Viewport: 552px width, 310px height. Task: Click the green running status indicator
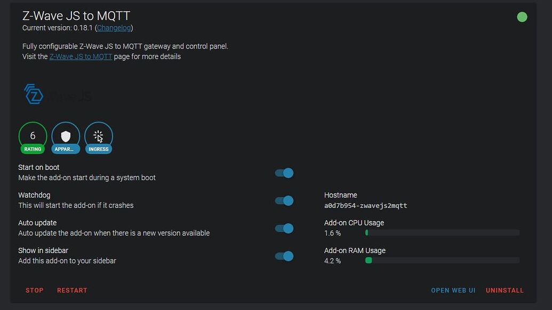(522, 17)
